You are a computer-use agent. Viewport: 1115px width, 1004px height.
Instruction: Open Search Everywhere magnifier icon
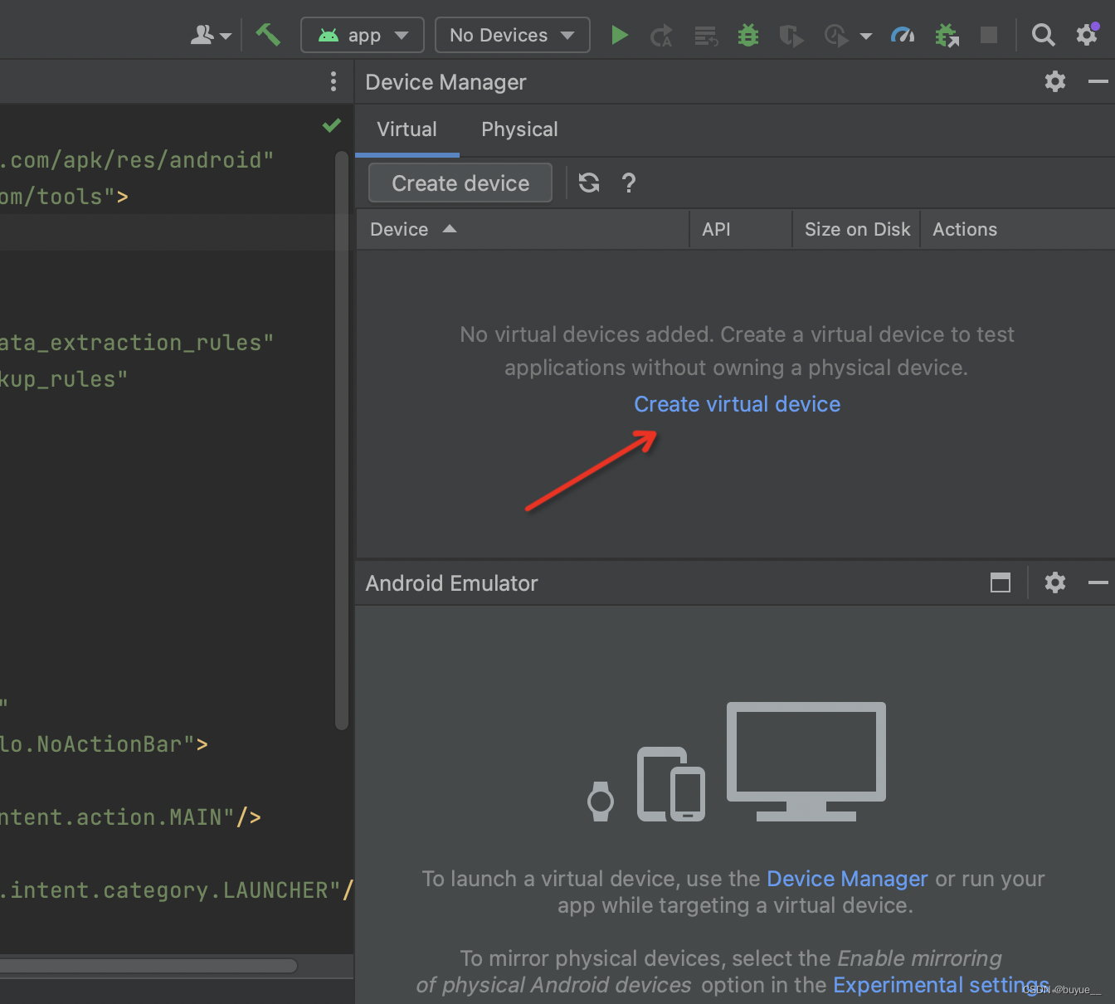tap(1043, 35)
